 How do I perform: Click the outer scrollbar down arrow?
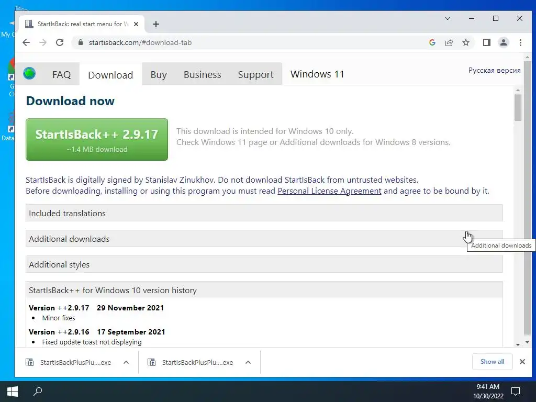(x=527, y=342)
